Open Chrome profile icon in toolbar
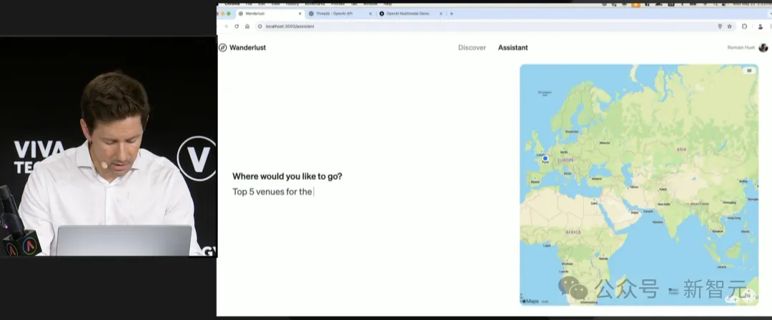This screenshot has height=320, width=772. pos(760,26)
